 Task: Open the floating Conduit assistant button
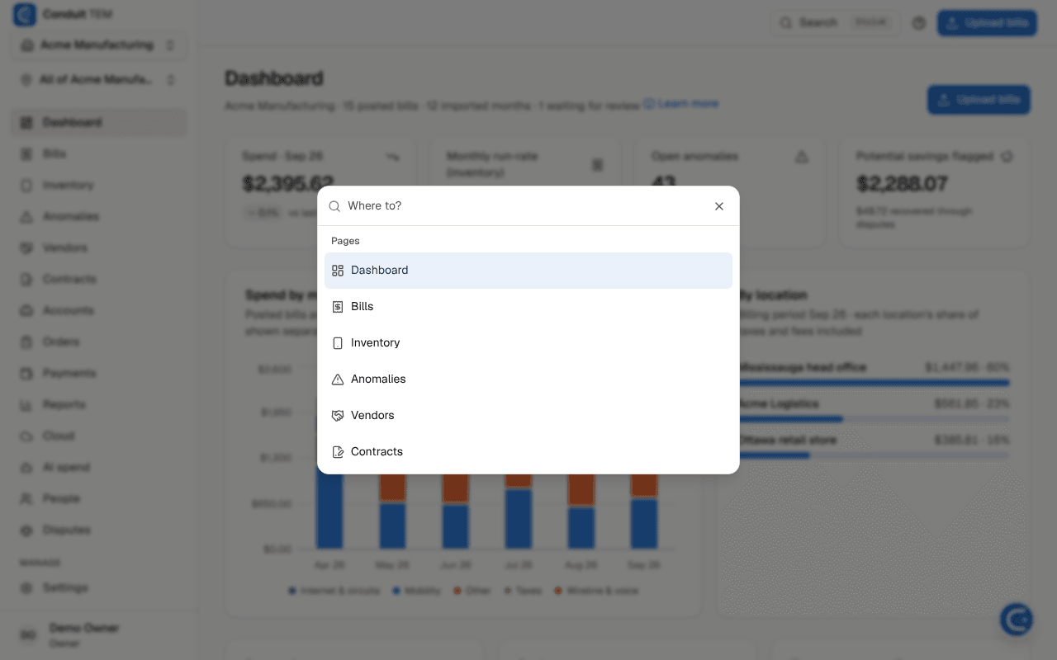coord(1017,619)
